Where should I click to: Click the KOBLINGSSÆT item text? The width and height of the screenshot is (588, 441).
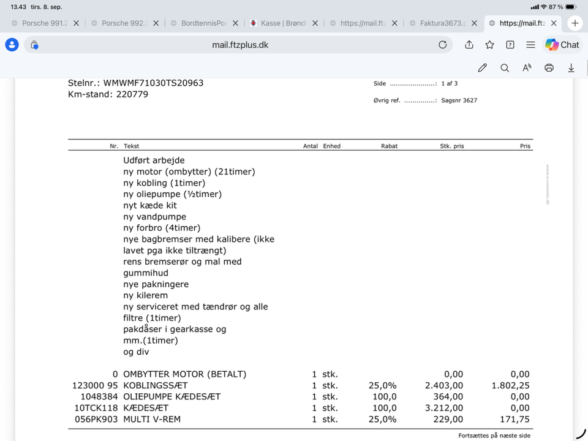[155, 385]
